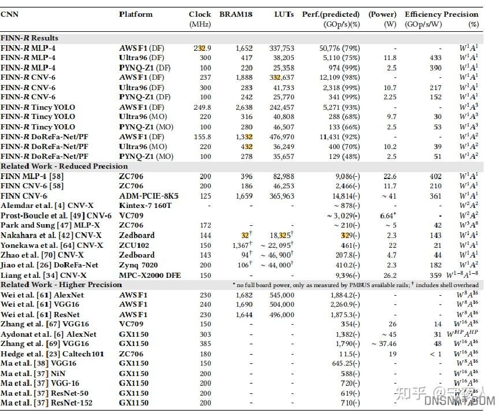
Task: Select "Zhang et al. [67] VGG16"
Action: click(45, 324)
